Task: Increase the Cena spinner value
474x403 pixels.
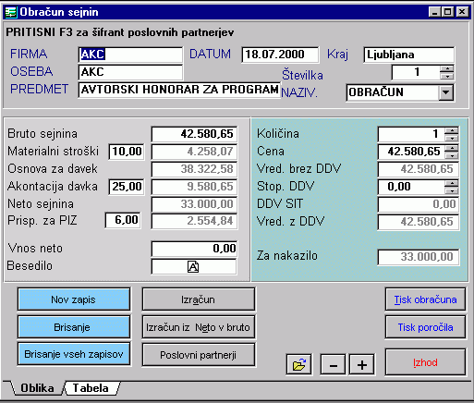Action: point(452,148)
